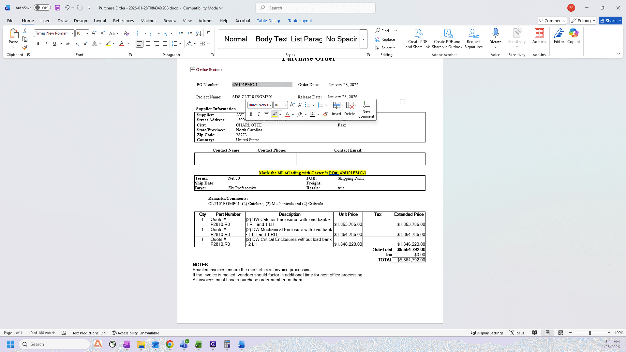Adjust the zoom slider in status bar
This screenshot has width=626, height=352.
click(589, 333)
